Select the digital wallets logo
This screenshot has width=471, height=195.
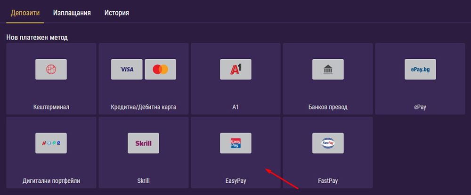(51, 143)
